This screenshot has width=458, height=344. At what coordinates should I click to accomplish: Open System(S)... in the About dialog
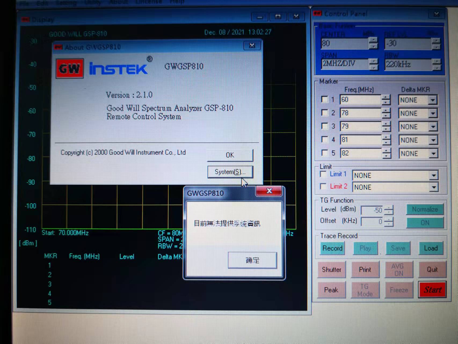coord(230,172)
